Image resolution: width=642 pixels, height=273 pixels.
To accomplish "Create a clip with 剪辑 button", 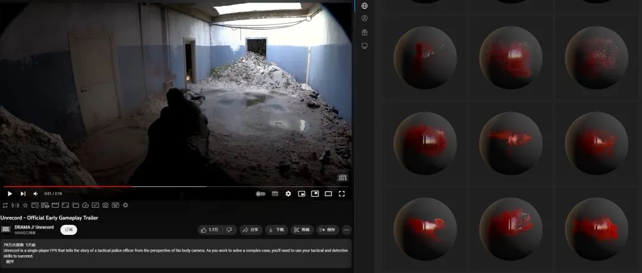I will point(302,230).
